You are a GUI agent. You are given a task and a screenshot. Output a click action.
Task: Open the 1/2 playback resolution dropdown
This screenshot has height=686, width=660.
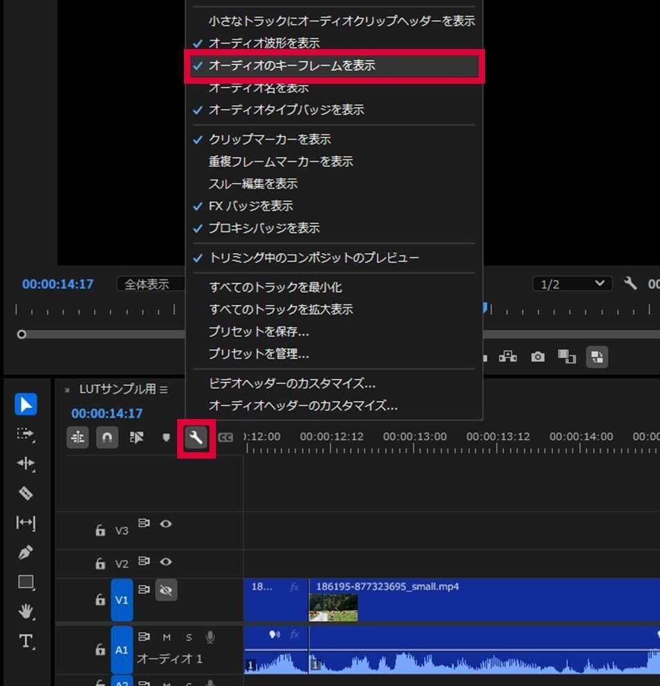571,283
